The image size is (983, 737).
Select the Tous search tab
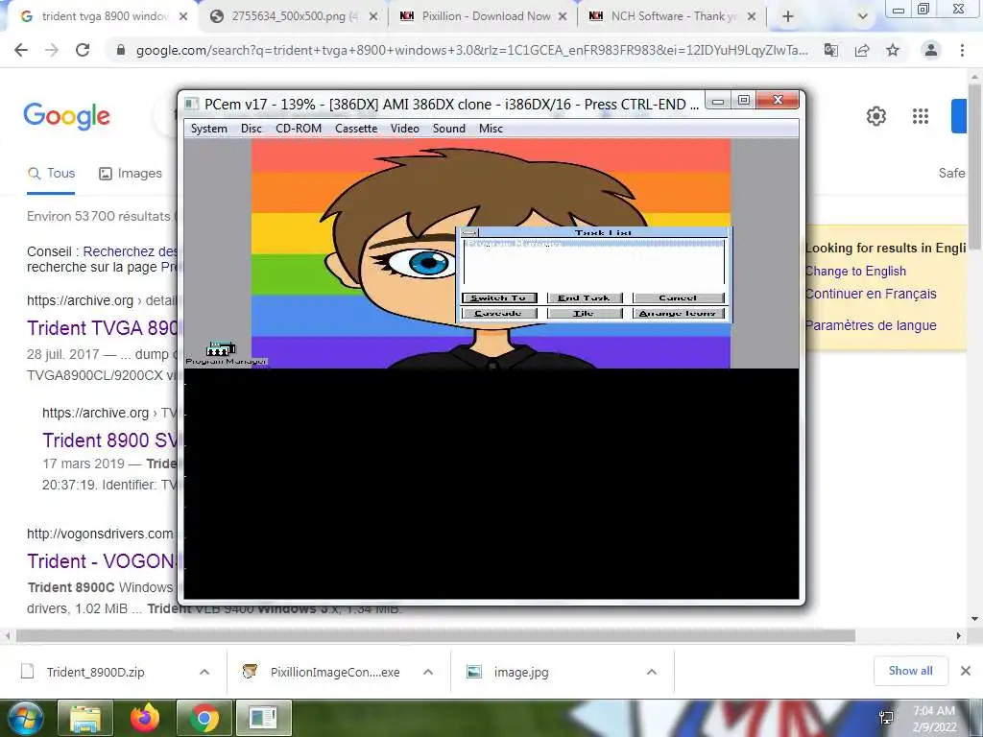pos(52,174)
